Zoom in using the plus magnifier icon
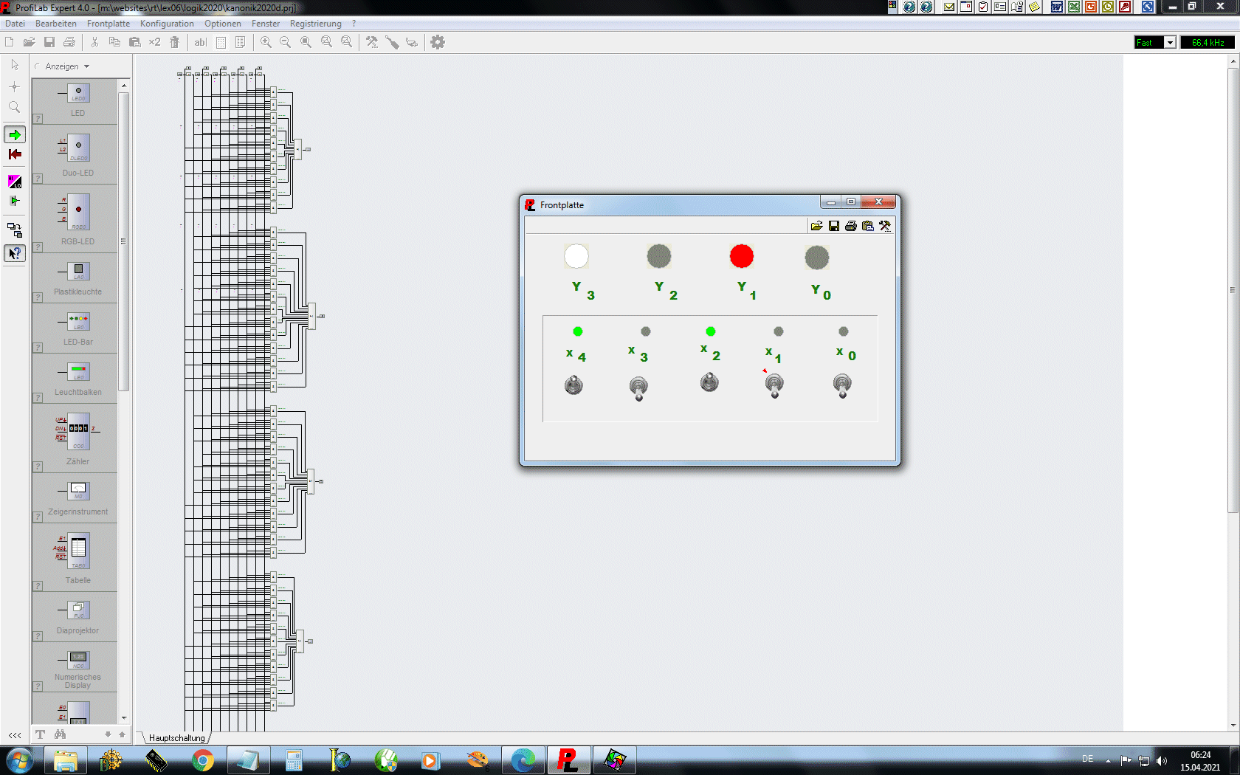Screen dimensions: 1240x775 tap(266, 42)
